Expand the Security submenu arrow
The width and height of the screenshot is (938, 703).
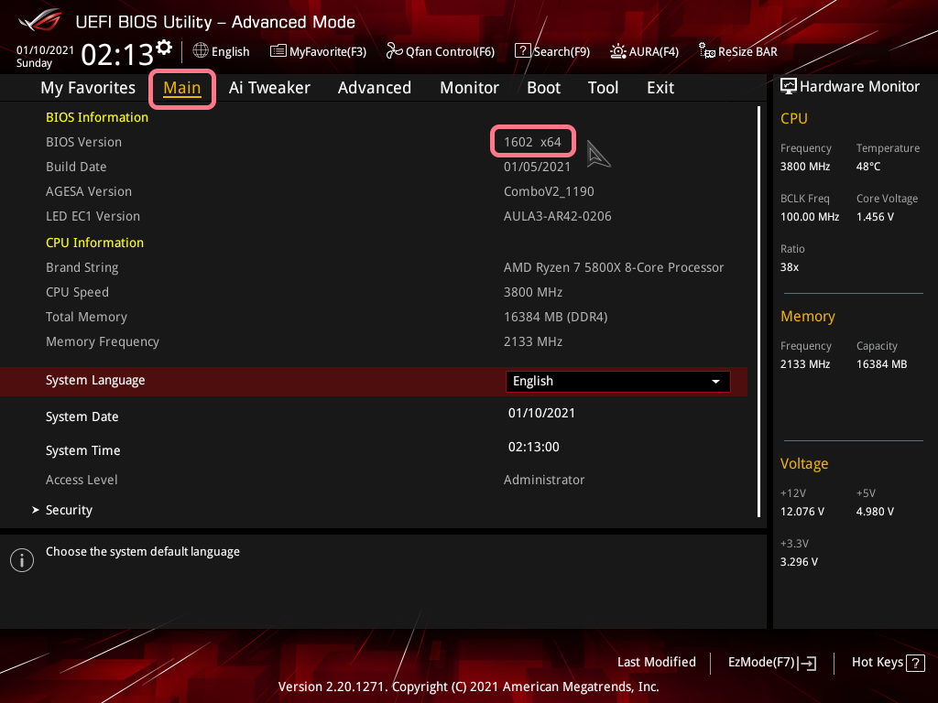tap(36, 510)
